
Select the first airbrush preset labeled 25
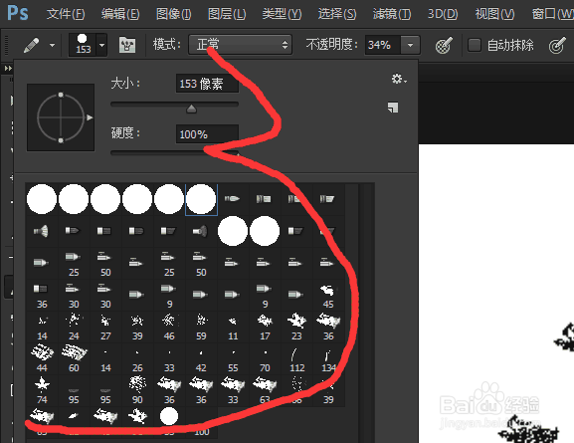tap(74, 263)
